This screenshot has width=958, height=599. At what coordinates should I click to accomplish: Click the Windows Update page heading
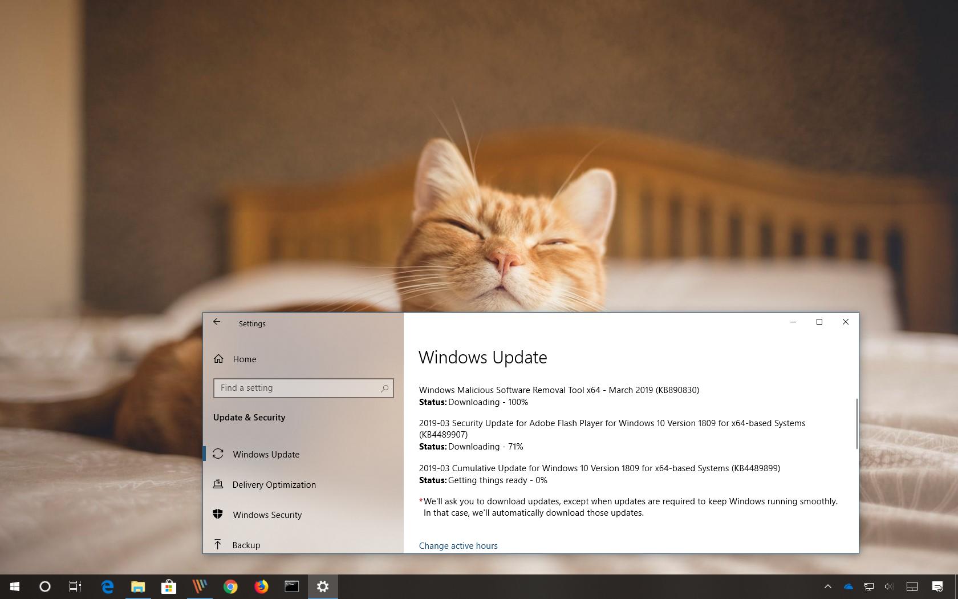point(483,357)
